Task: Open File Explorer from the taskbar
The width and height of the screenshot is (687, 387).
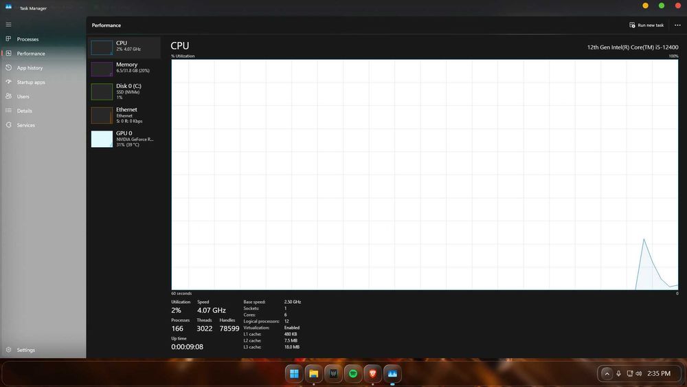Action: (314, 374)
